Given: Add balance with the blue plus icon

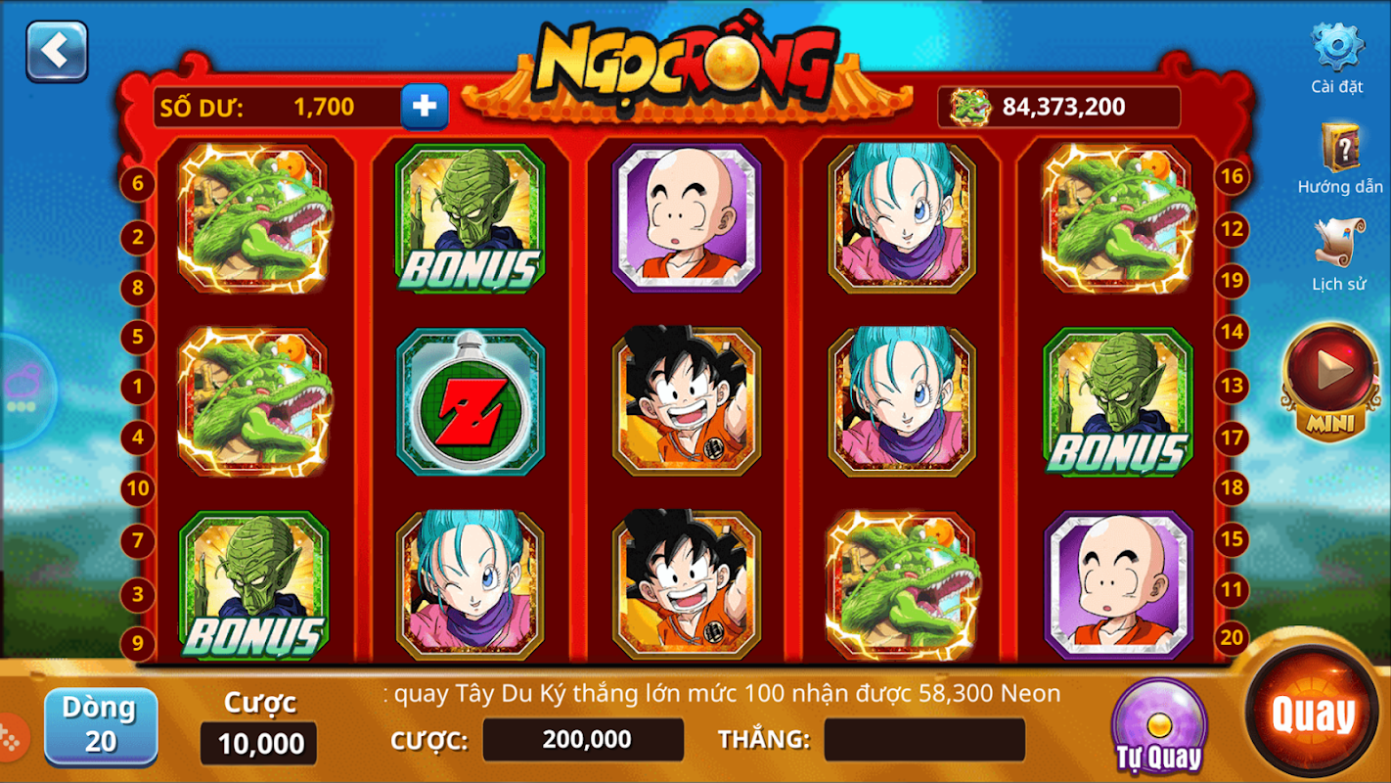Looking at the screenshot, I should (425, 107).
